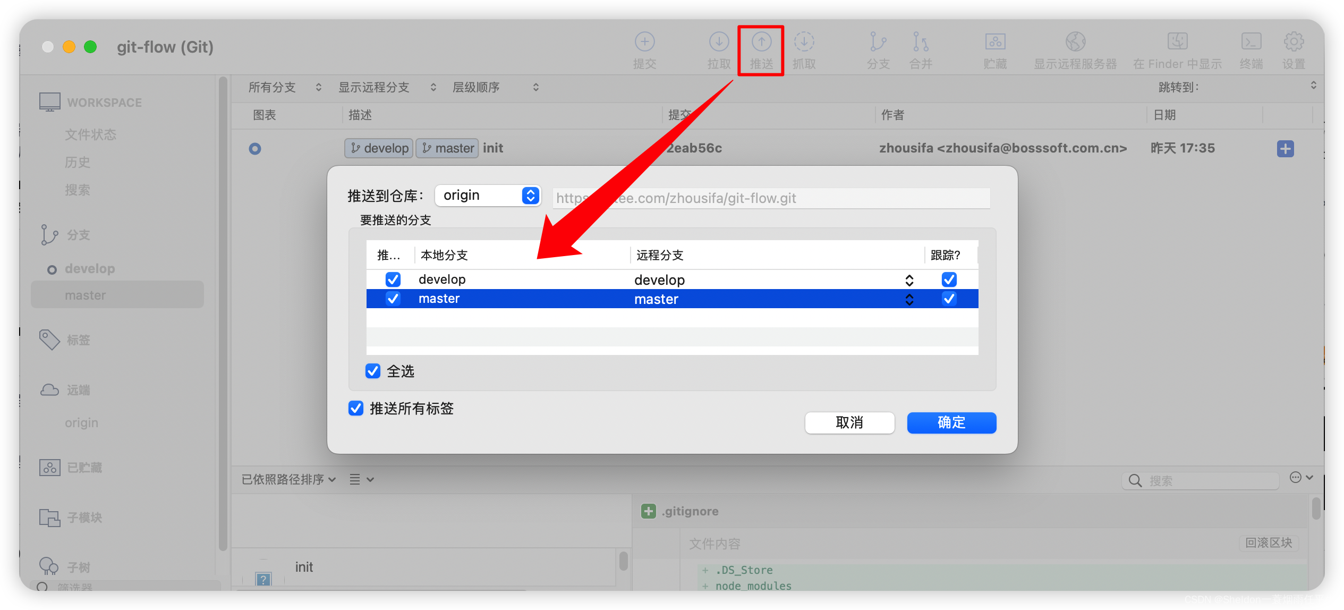This screenshot has height=610, width=1344.
Task: Toggle the 全选 select-all checkbox
Action: pyautogui.click(x=373, y=371)
